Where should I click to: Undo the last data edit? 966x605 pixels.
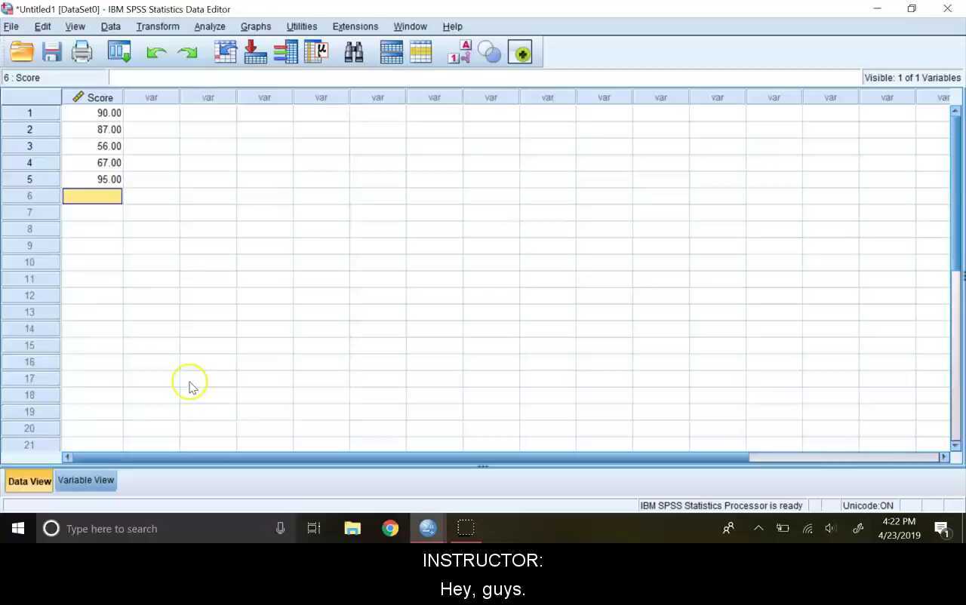click(156, 51)
